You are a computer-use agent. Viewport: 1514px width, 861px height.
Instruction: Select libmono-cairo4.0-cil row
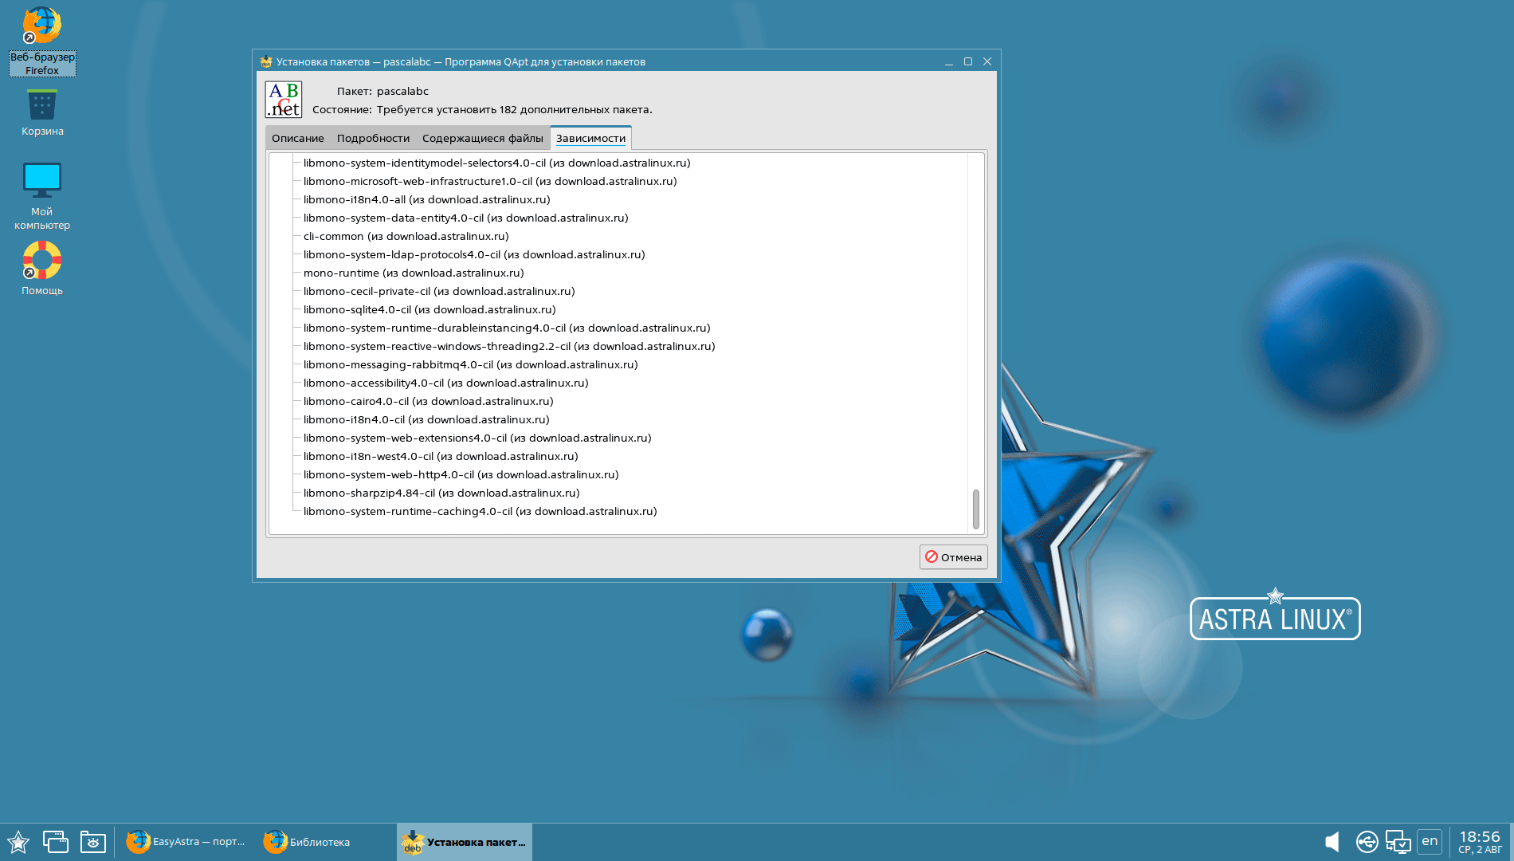(x=428, y=401)
